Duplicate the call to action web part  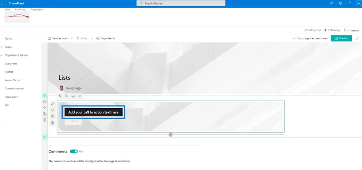click(x=52, y=116)
